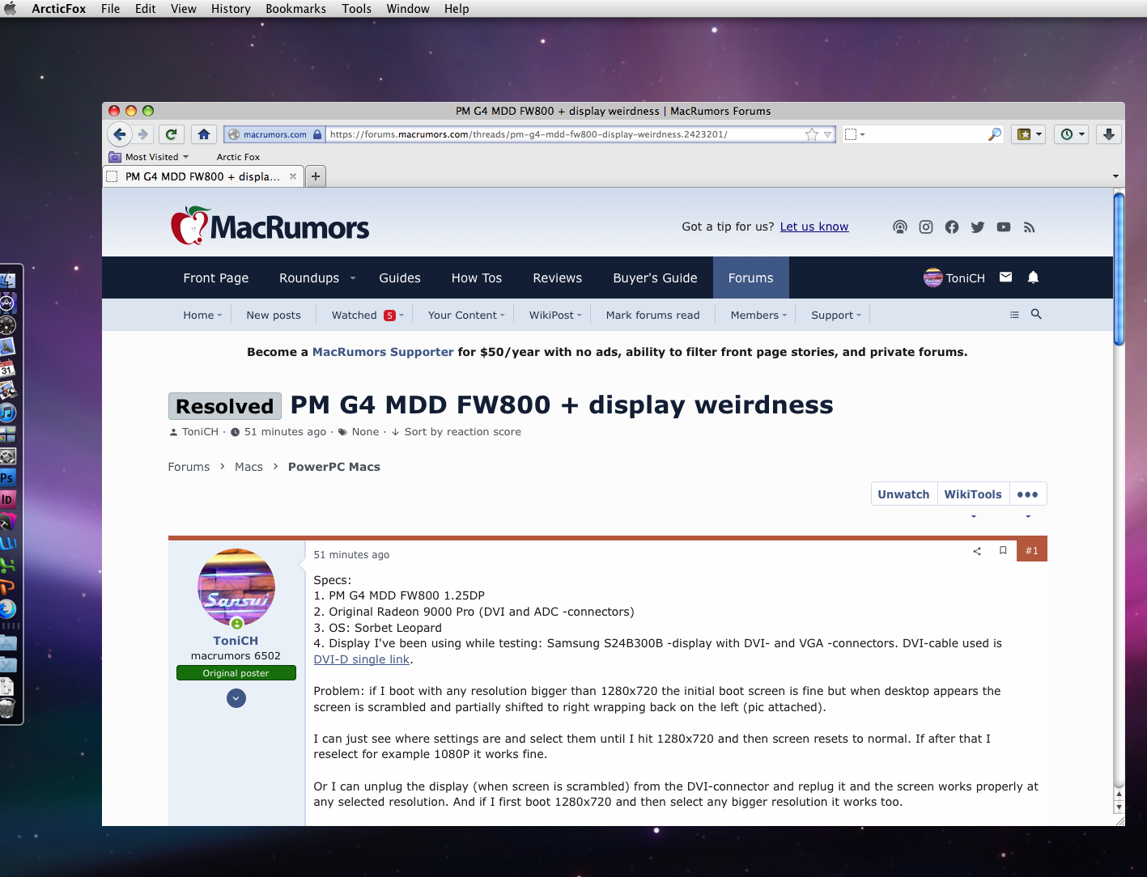The image size is (1147, 877).
Task: Open DVI-D single link hyperlink
Action: coord(362,659)
